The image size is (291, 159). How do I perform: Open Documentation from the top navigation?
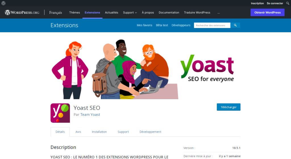(x=169, y=12)
